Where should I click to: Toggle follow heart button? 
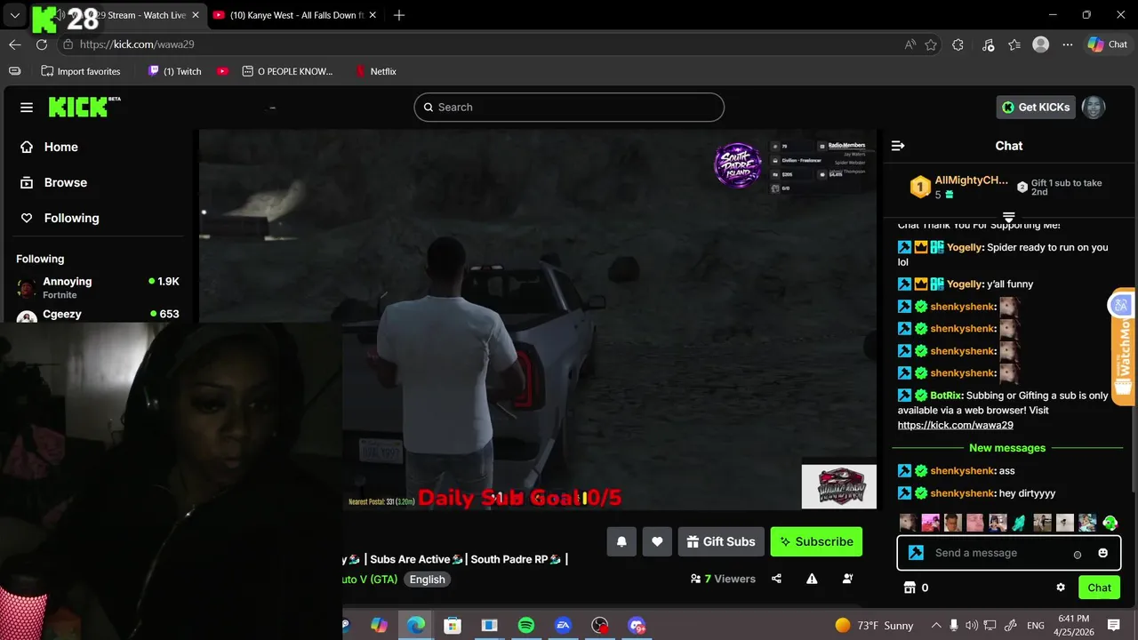click(657, 541)
